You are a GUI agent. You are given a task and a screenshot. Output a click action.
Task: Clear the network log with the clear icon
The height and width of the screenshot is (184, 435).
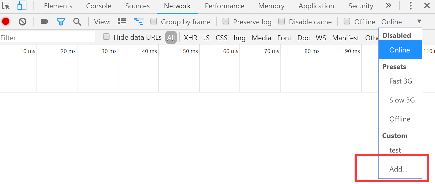tap(23, 21)
